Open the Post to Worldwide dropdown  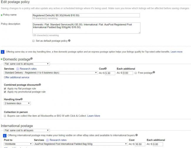tap(17, 144)
